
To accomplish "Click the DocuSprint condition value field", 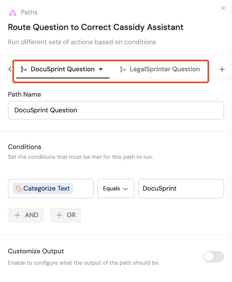I will (x=181, y=189).
